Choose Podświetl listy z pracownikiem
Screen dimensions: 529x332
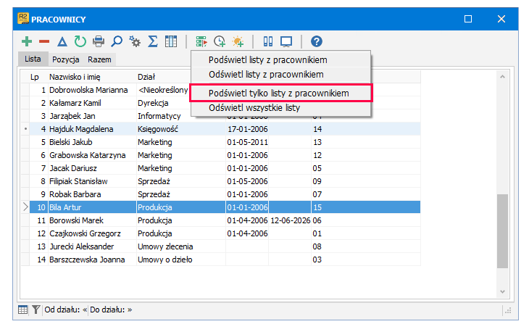point(280,59)
